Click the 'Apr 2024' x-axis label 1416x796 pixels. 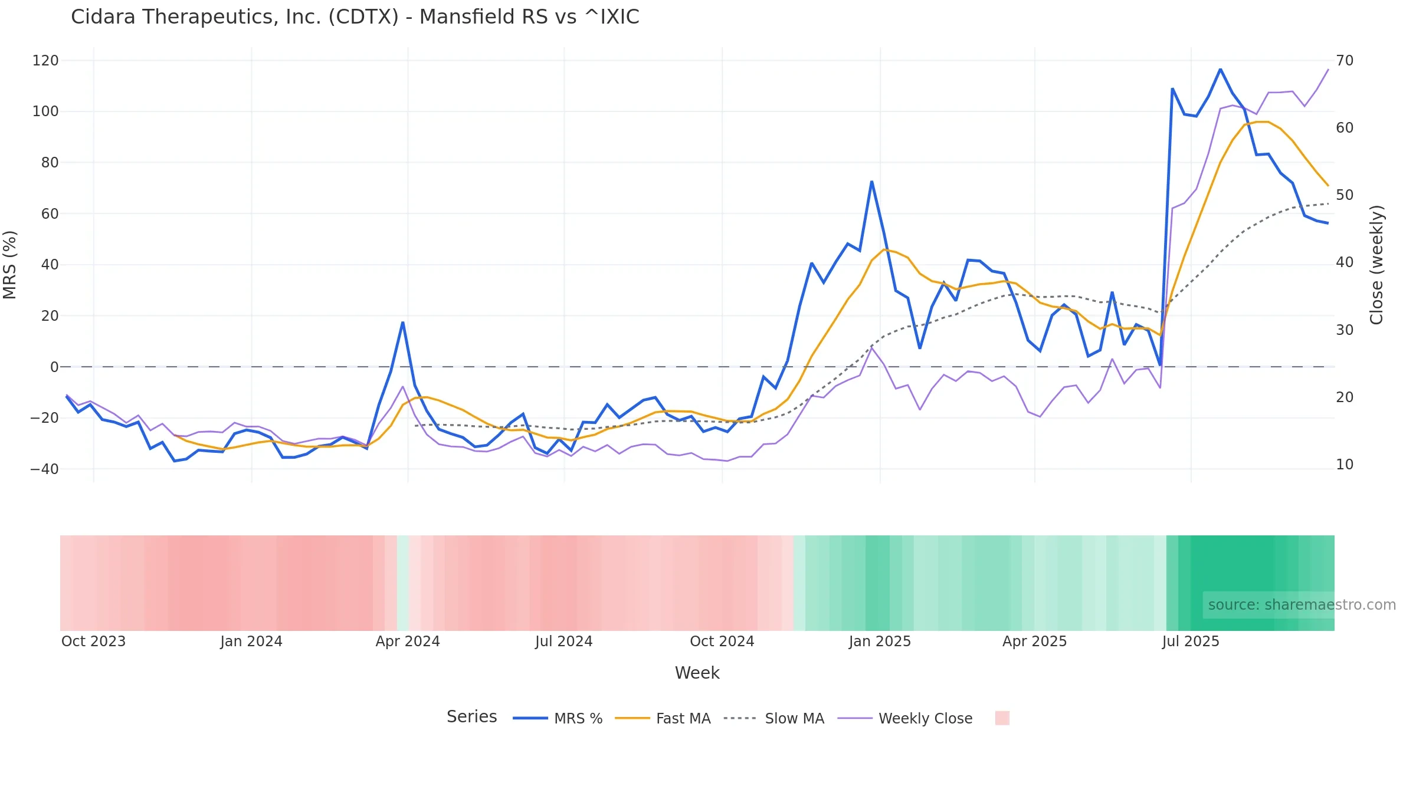[x=408, y=642]
